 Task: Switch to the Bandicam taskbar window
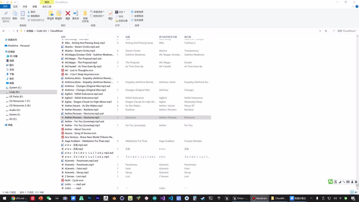coord(259,198)
